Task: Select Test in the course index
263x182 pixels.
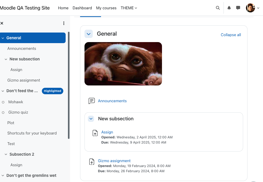Action: tap(11, 144)
